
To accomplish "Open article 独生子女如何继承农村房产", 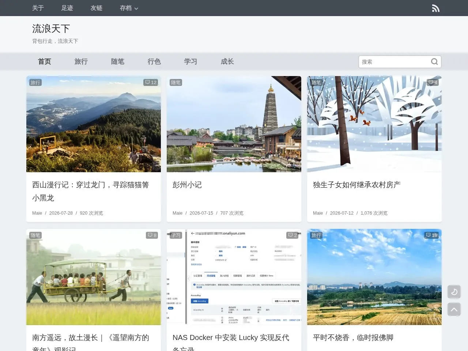I will (x=357, y=185).
